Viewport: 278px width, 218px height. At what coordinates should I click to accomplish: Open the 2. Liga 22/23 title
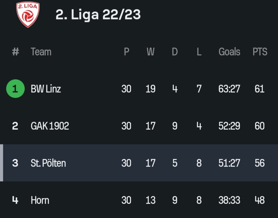98,15
